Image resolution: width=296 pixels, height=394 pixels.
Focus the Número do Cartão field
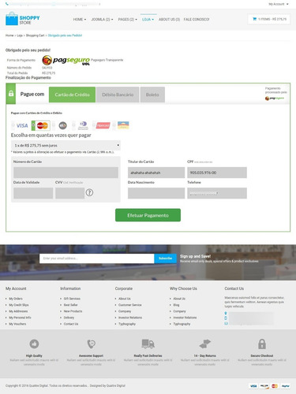66,173
